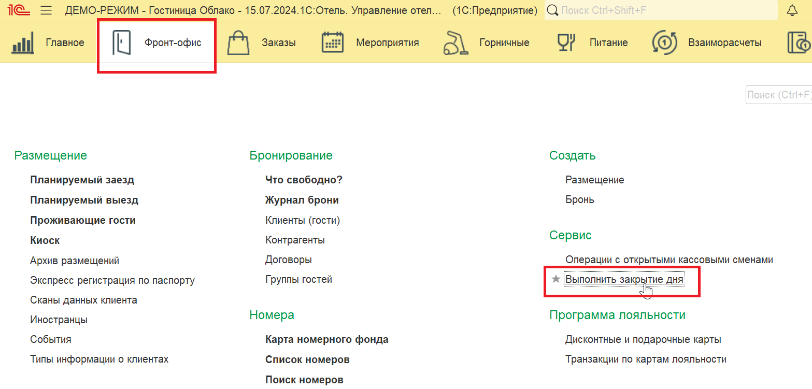The width and height of the screenshot is (812, 389).
Task: Switch to the Заказы section
Action: (x=279, y=43)
